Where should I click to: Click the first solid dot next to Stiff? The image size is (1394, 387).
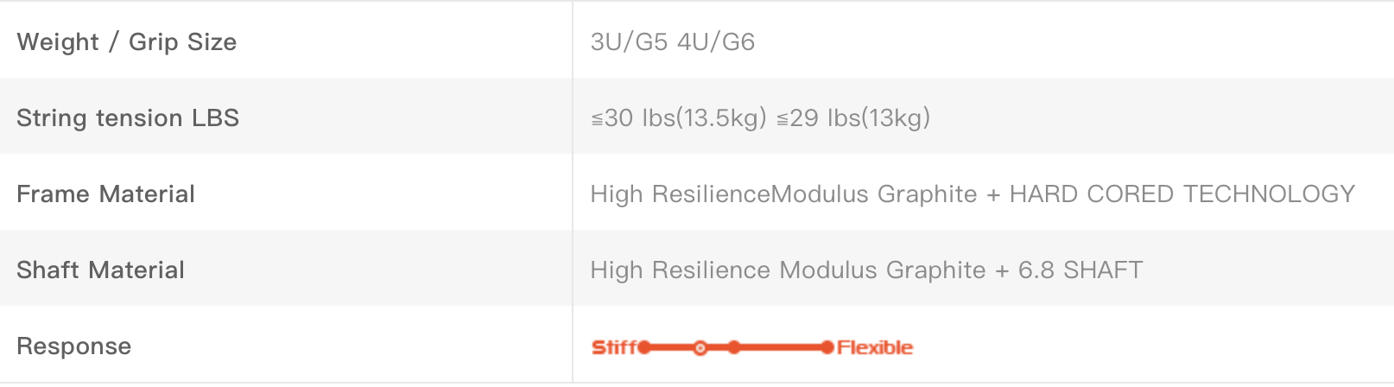(644, 347)
